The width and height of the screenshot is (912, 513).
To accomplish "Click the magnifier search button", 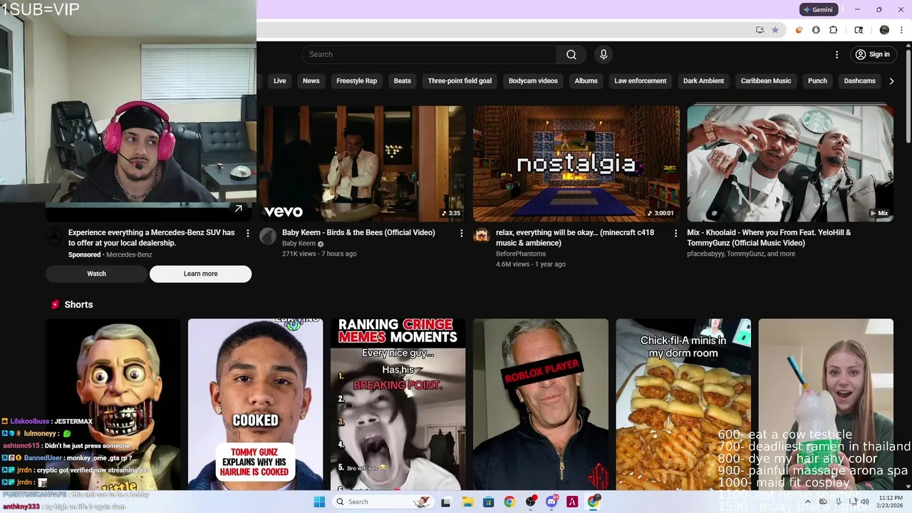I will 571,54.
